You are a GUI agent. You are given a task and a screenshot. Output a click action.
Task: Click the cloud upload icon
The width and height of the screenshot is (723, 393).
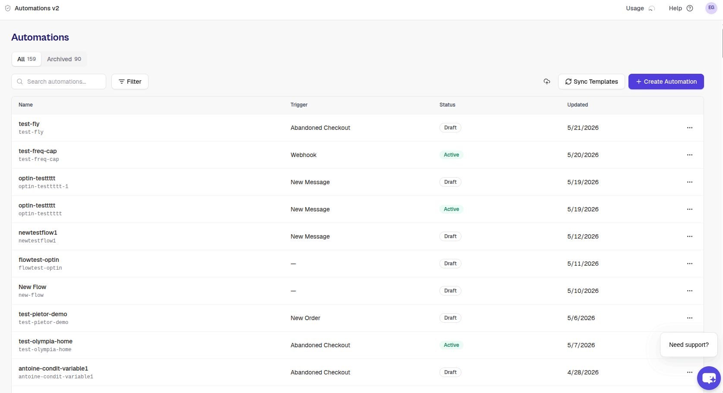(547, 82)
